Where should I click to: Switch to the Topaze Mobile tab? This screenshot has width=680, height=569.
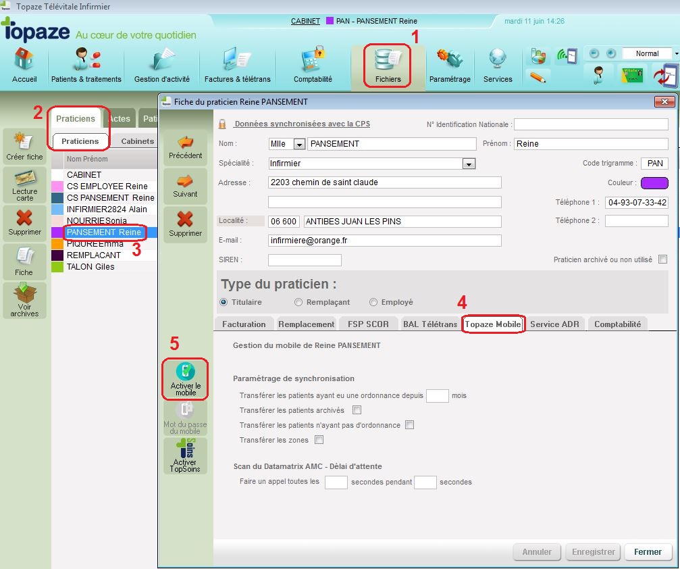[x=493, y=324]
